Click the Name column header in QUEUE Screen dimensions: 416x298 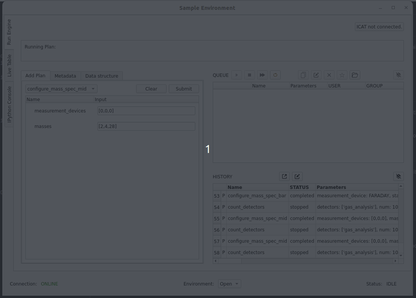tap(270, 86)
